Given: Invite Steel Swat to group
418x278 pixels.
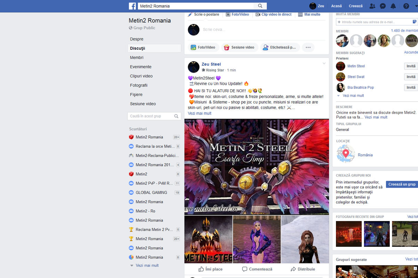Looking at the screenshot, I should [411, 77].
